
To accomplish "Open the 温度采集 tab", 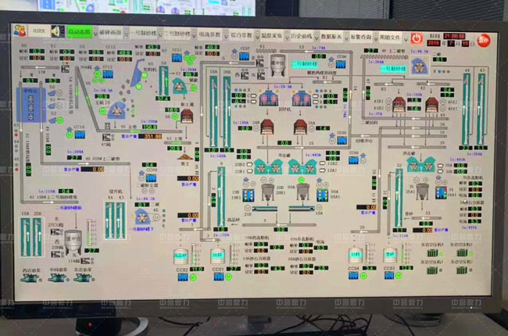I will (x=270, y=36).
